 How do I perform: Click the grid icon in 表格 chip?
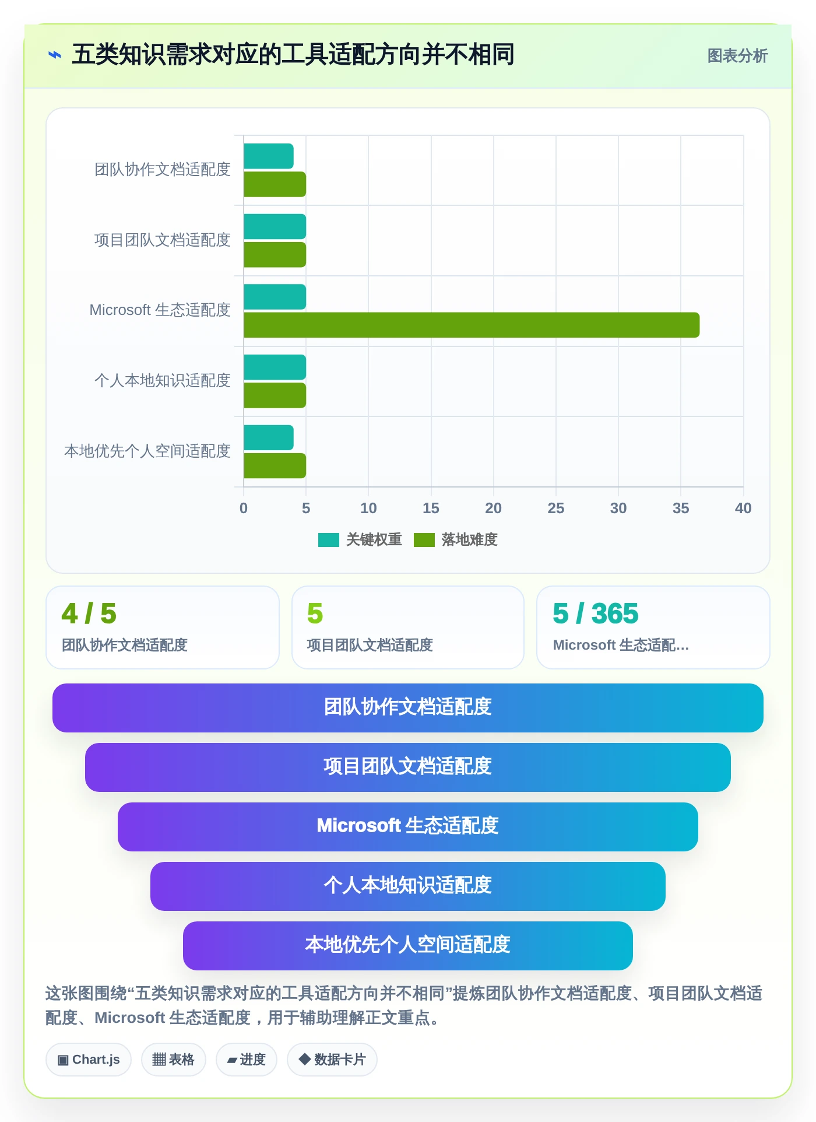tap(159, 1060)
